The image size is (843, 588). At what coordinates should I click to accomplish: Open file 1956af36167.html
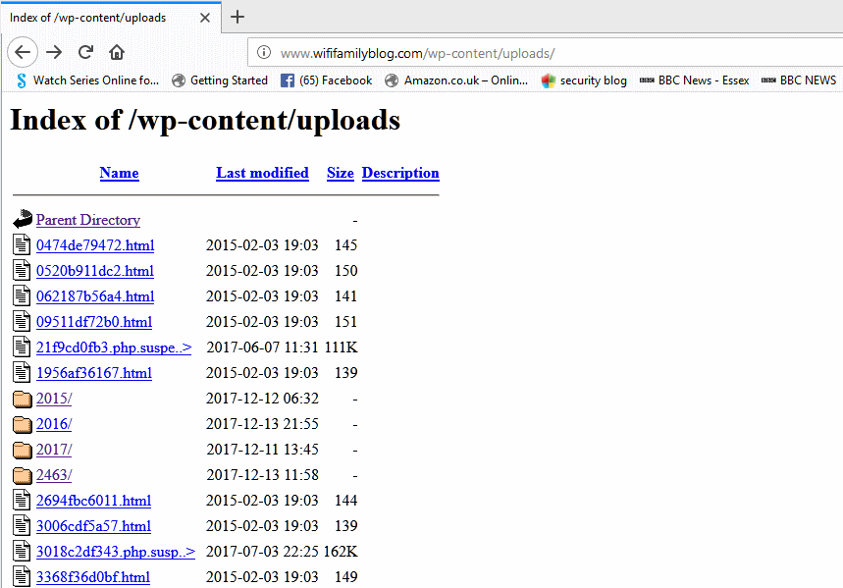tap(94, 373)
